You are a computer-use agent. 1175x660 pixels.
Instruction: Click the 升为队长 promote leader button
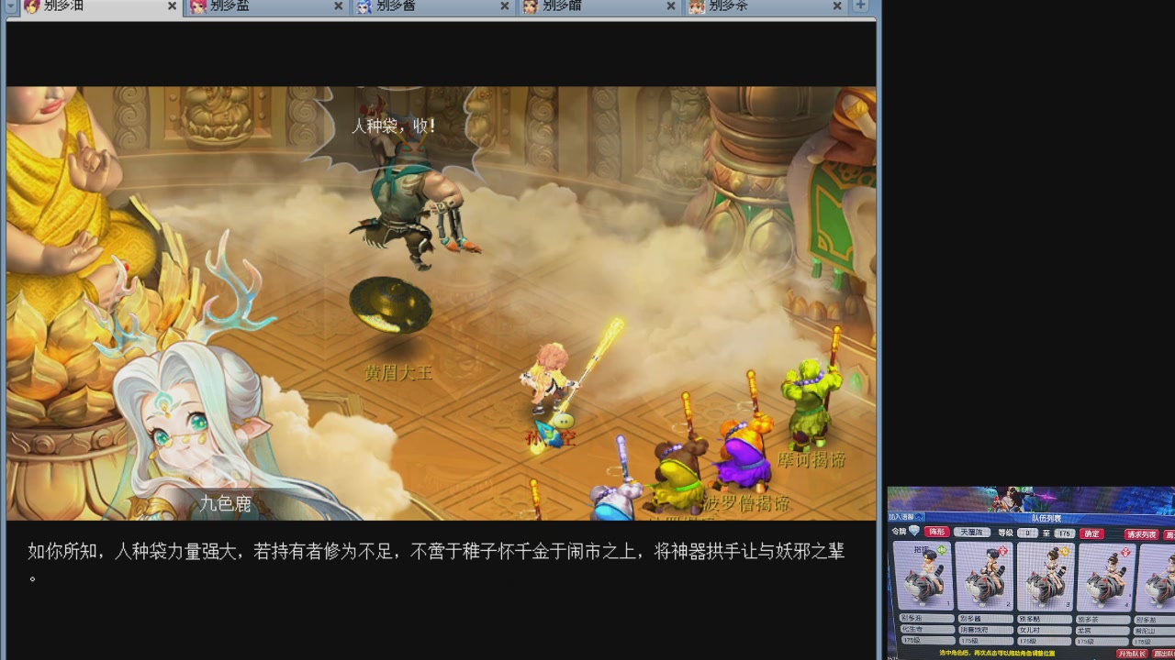click(1131, 654)
